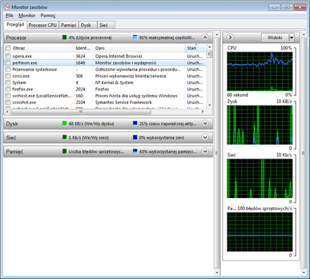The width and height of the screenshot is (310, 279).
Task: Click the green Użycie procesora indicator square
Action: tap(65, 37)
